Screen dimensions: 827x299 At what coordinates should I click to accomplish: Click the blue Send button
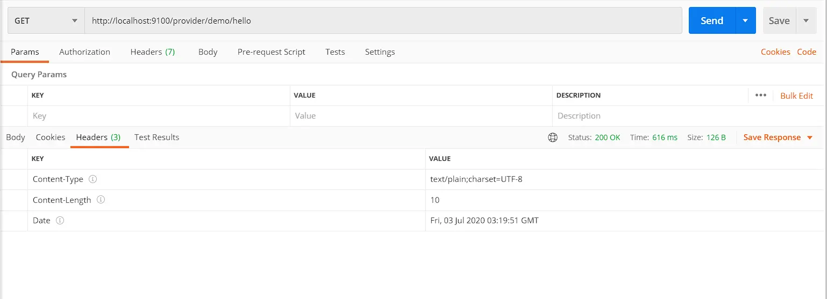tap(711, 21)
